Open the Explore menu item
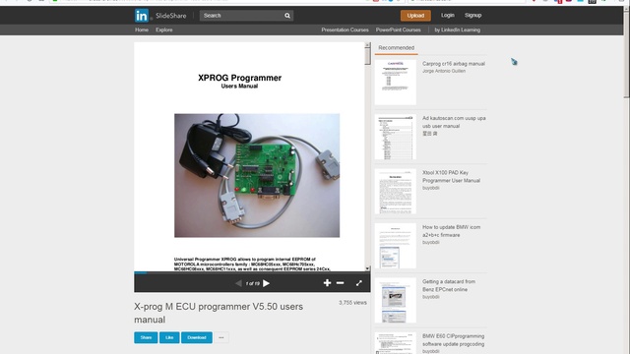Viewport: 630px width, 354px height. point(164,29)
